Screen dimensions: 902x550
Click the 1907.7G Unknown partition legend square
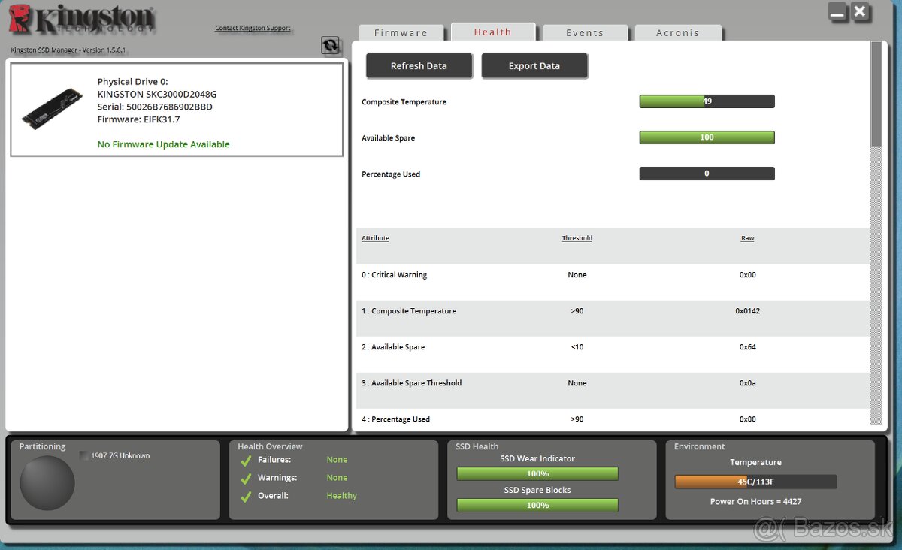84,456
